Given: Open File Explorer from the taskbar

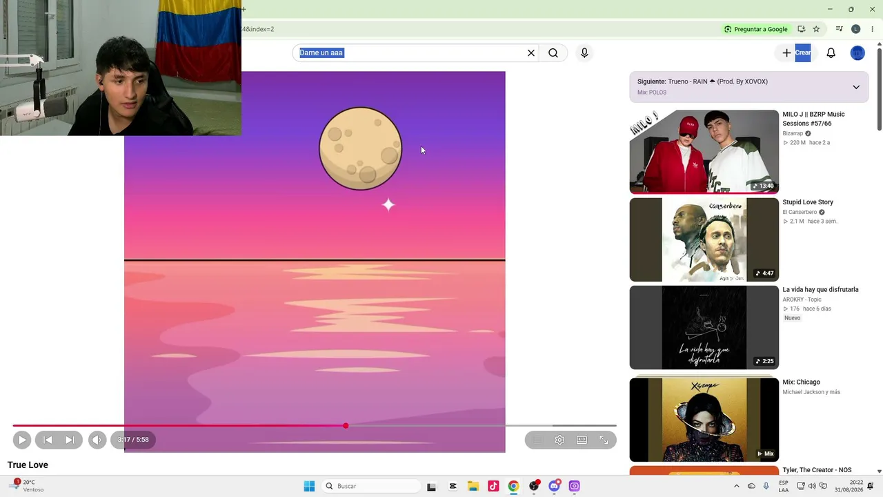Looking at the screenshot, I should [473, 486].
